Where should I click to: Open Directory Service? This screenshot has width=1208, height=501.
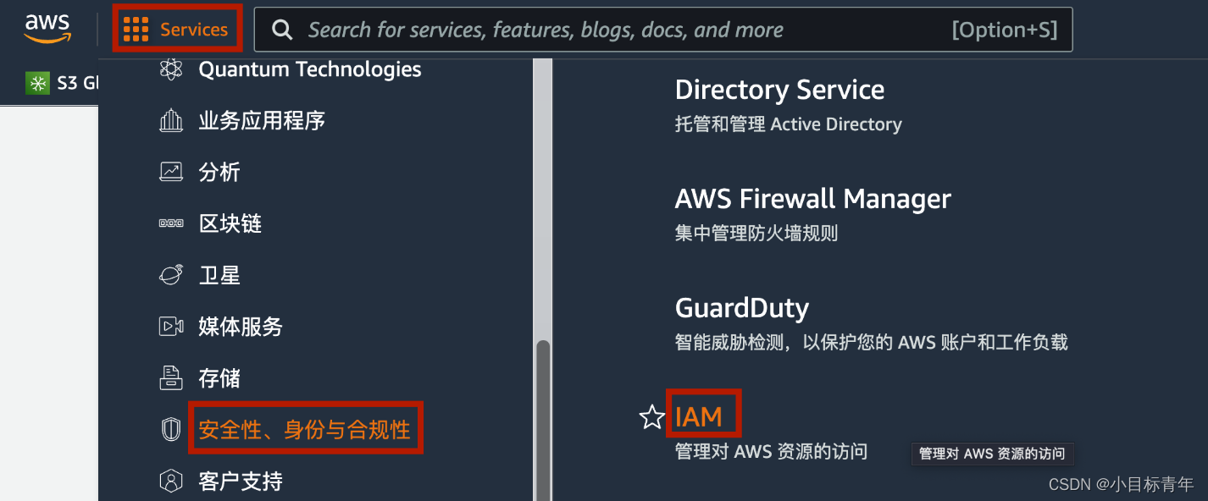click(x=779, y=90)
